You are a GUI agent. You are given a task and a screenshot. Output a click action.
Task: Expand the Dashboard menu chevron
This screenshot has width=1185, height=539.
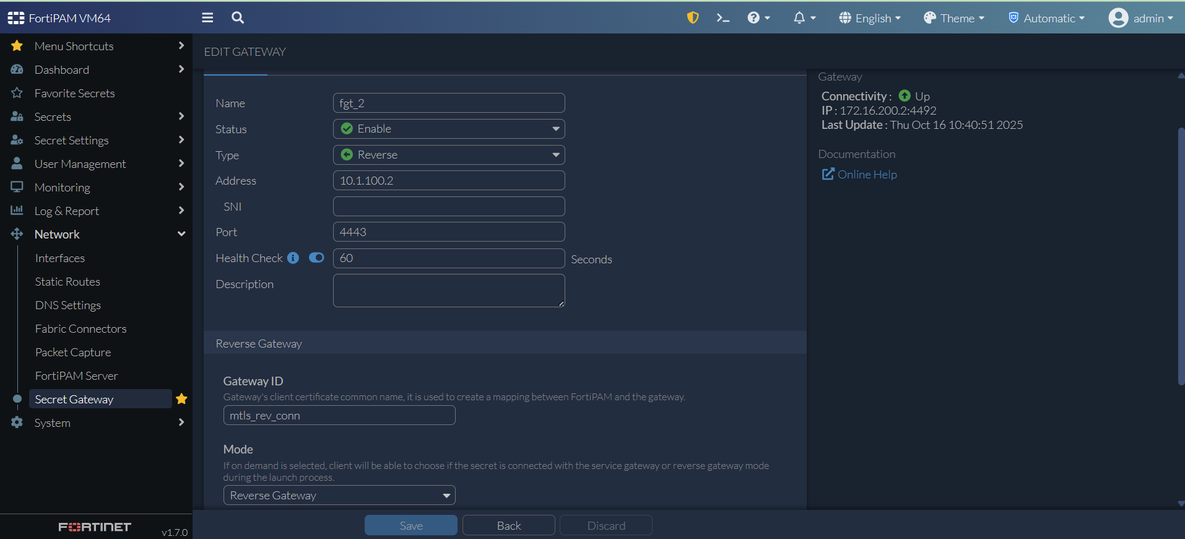(181, 69)
